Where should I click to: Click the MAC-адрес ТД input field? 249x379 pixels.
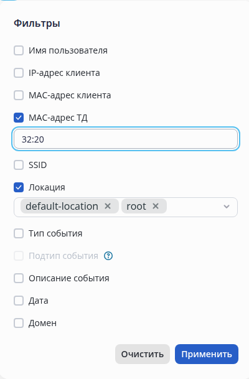(126, 139)
